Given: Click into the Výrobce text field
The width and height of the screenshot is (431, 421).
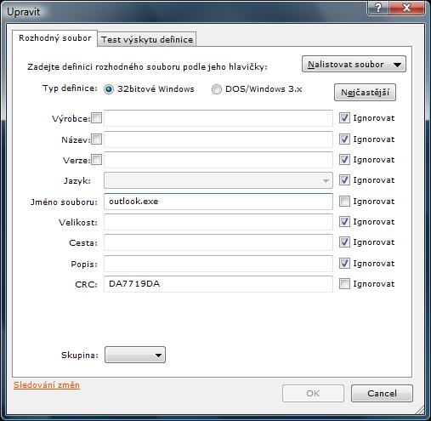Looking at the screenshot, I should 218,118.
